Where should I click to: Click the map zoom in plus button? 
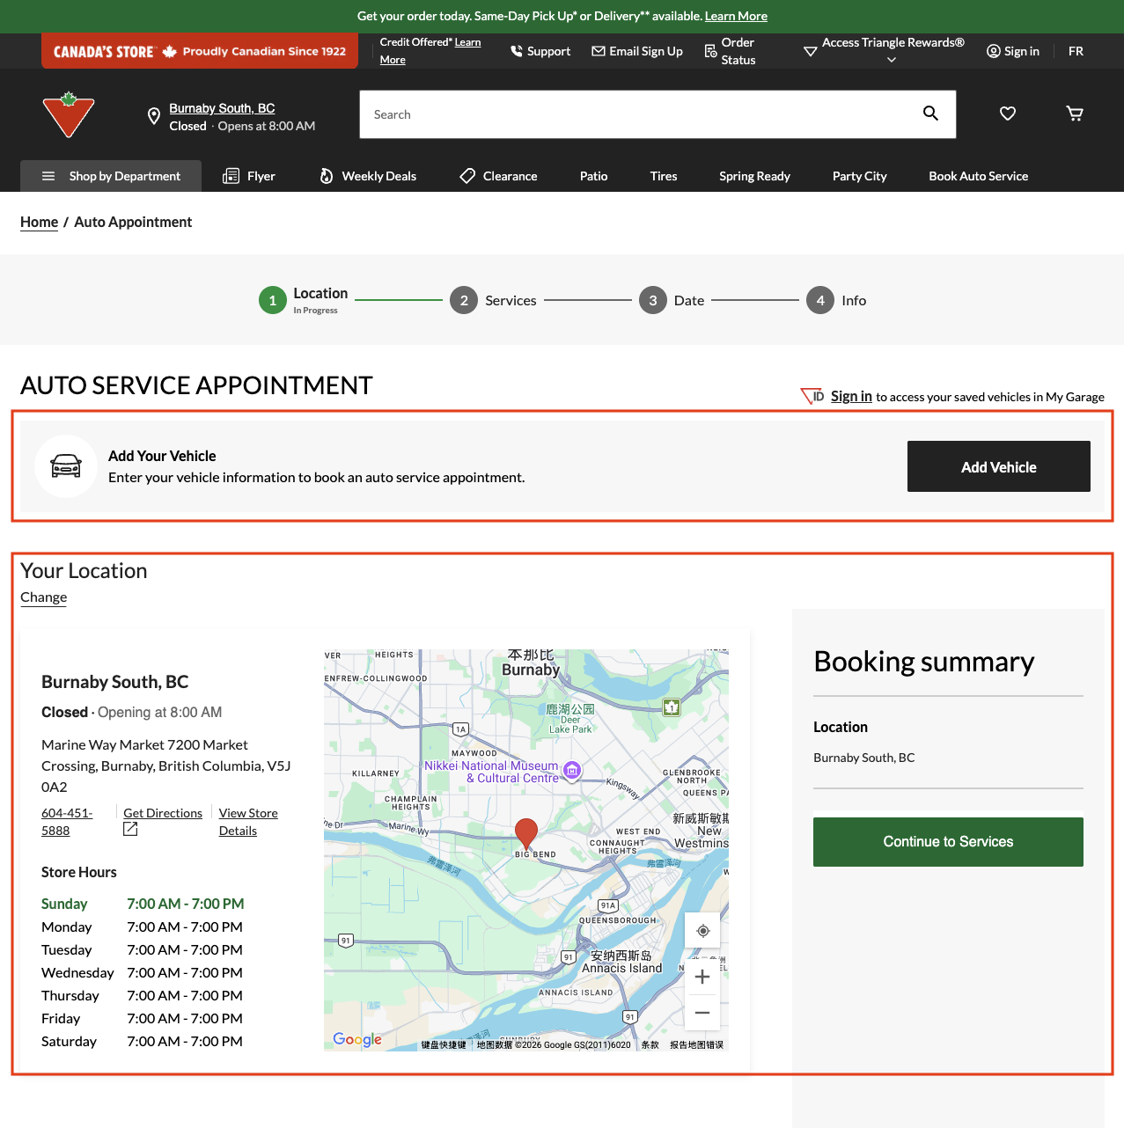(x=702, y=977)
